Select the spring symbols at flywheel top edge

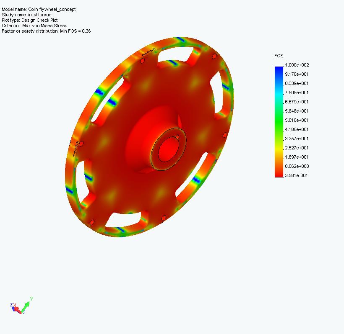point(149,53)
